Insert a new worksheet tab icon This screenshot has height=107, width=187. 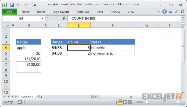click(x=40, y=97)
